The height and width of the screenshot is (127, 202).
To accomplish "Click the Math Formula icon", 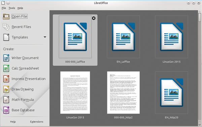I will 6,100.
